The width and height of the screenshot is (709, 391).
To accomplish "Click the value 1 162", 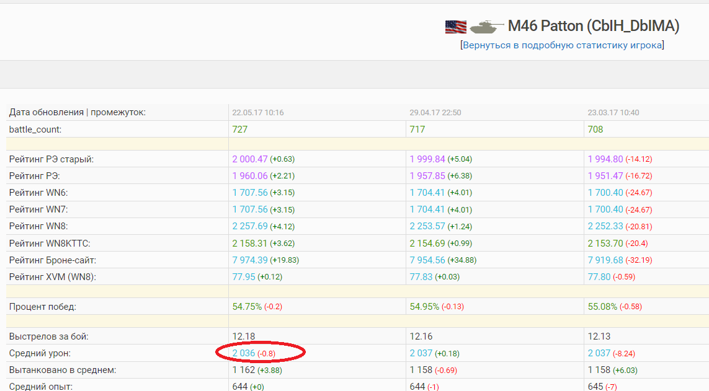I will click(x=244, y=370).
